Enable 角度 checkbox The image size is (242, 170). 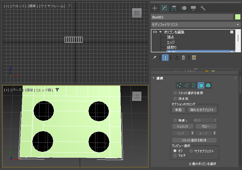tap(175, 120)
